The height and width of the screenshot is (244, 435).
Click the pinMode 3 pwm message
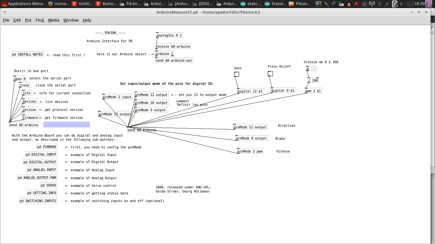pyautogui.click(x=250, y=151)
